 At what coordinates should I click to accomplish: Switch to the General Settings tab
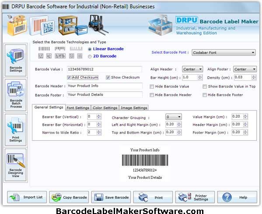coord(49,107)
